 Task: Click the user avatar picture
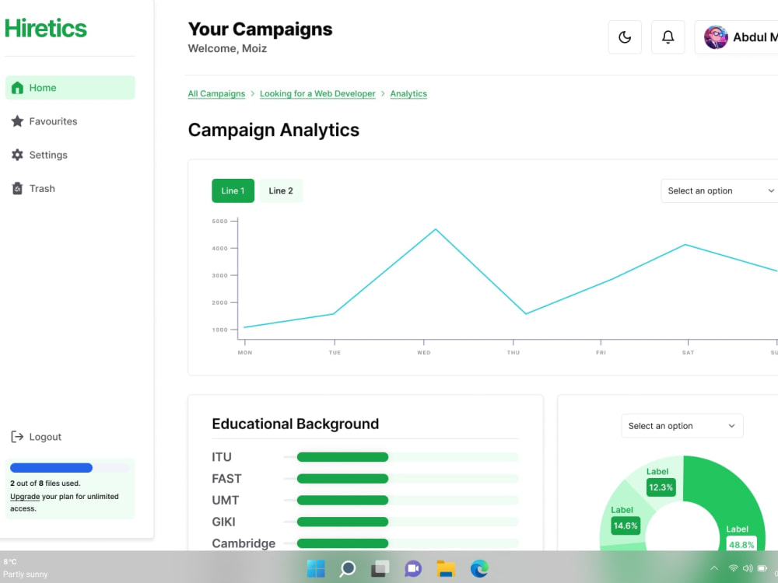pyautogui.click(x=716, y=37)
